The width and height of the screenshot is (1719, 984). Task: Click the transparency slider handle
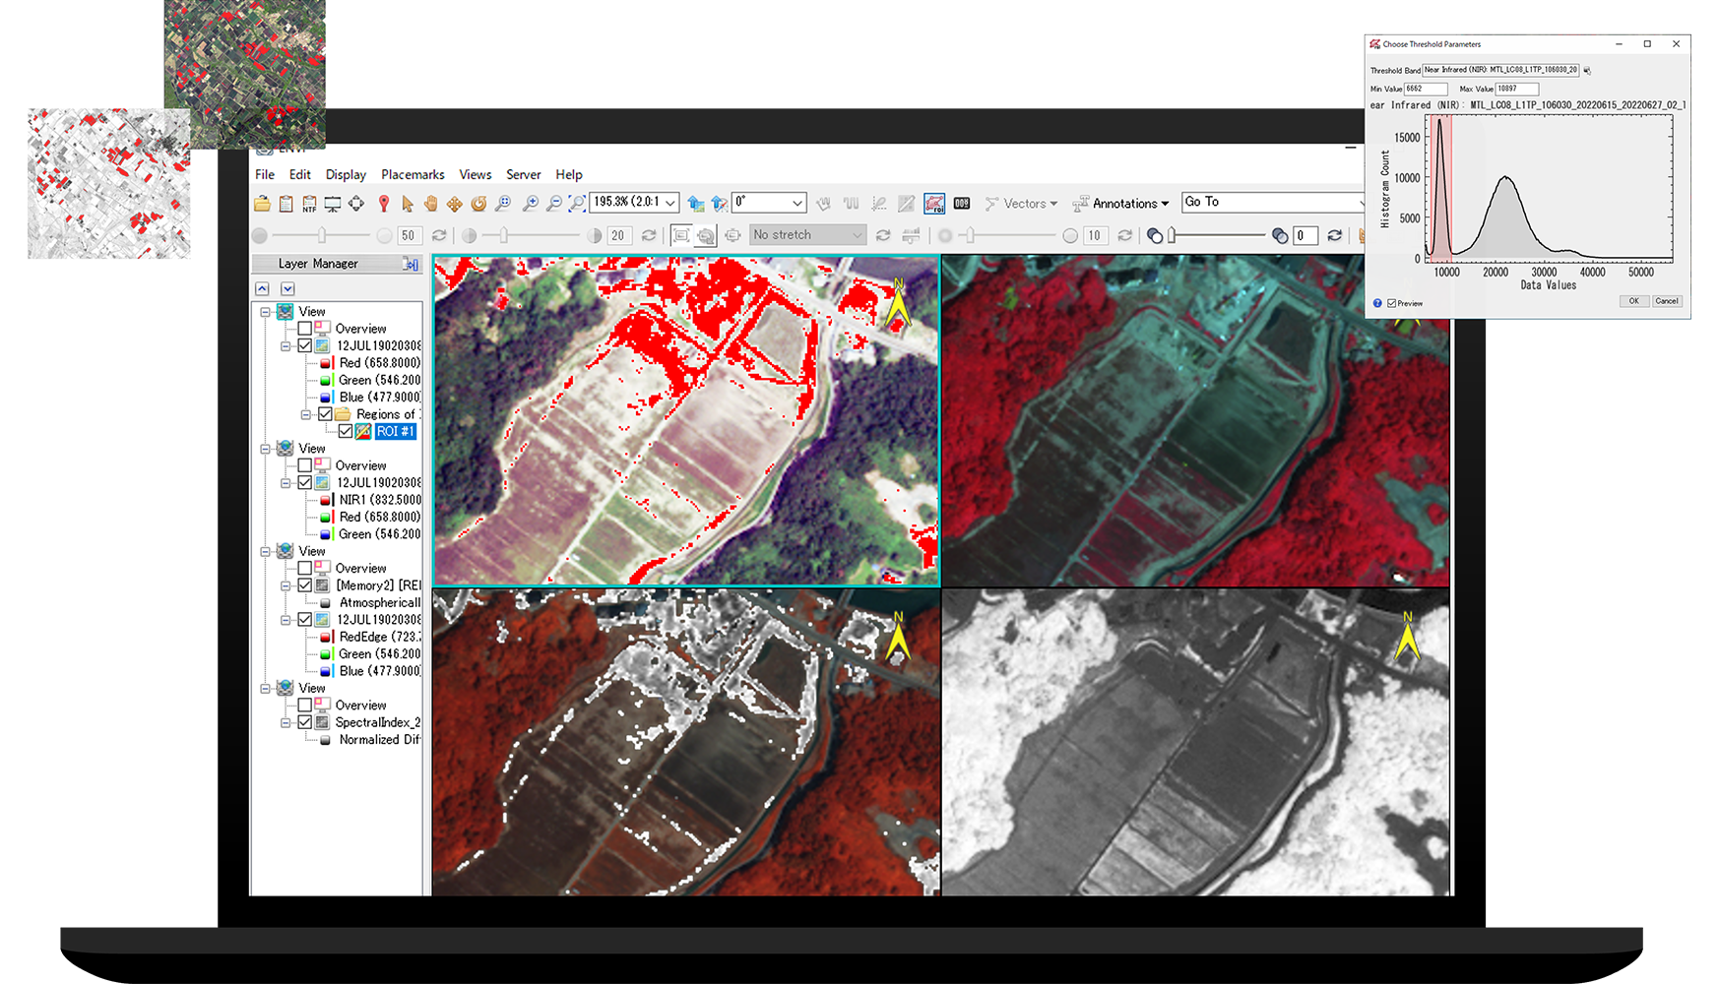(1173, 235)
